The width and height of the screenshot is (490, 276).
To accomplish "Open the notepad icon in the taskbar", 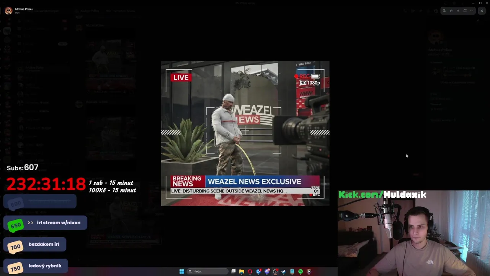I will click(292, 271).
